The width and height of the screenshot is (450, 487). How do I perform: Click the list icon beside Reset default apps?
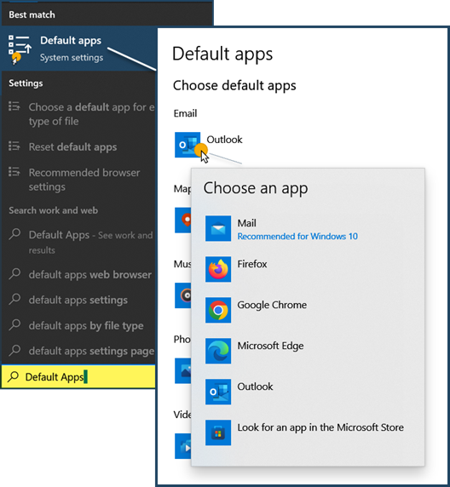pos(14,146)
